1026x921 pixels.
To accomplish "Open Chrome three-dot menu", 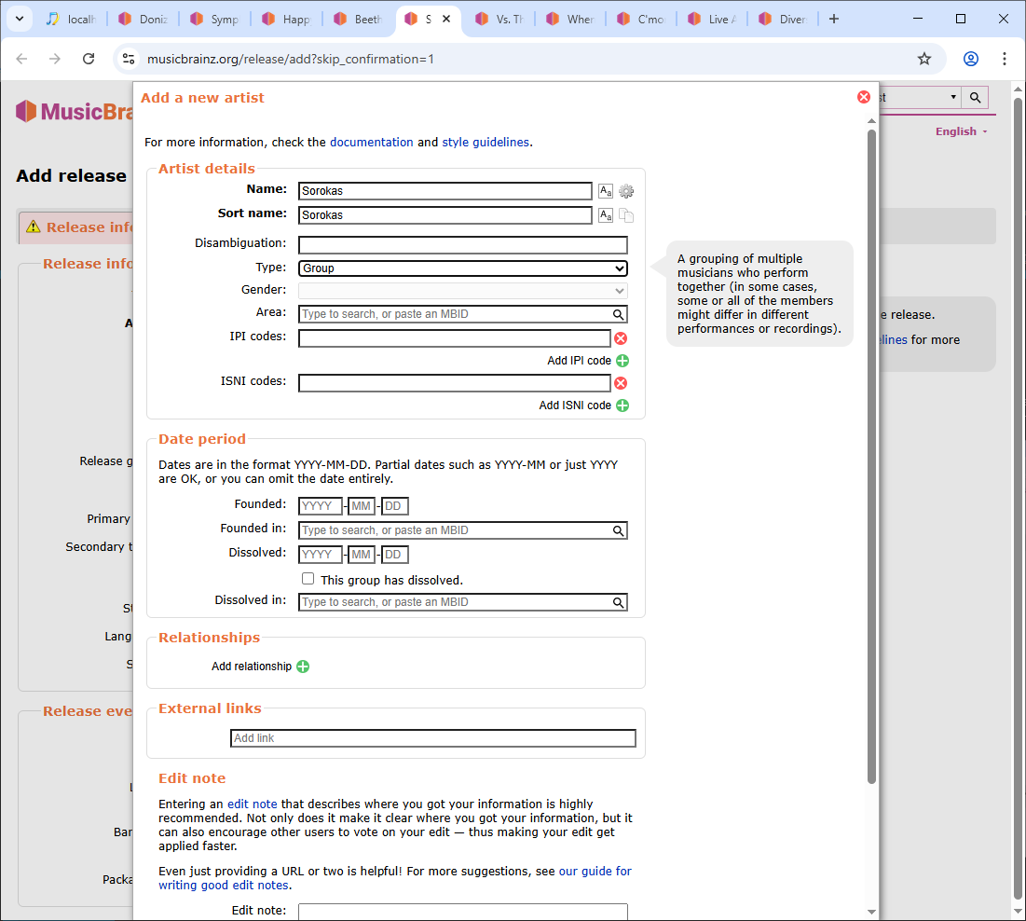I will pyautogui.click(x=1005, y=59).
